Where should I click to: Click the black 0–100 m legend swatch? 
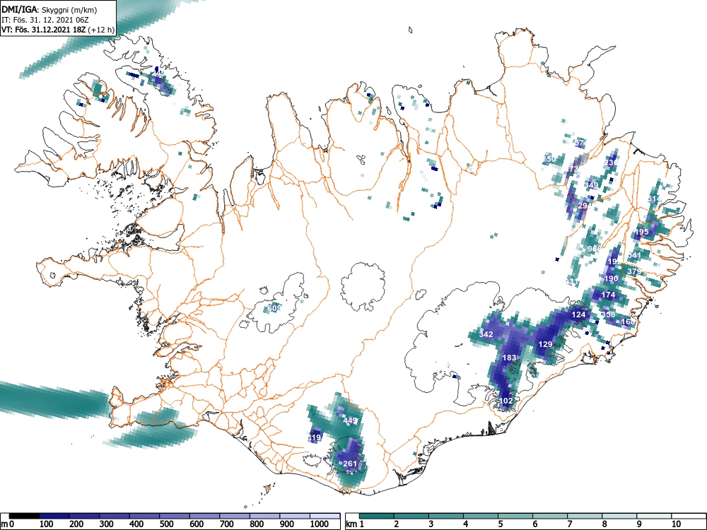[x=24, y=516]
